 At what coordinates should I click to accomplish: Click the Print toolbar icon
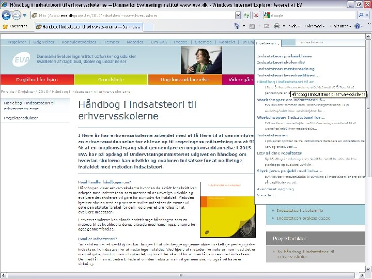tap(276, 26)
